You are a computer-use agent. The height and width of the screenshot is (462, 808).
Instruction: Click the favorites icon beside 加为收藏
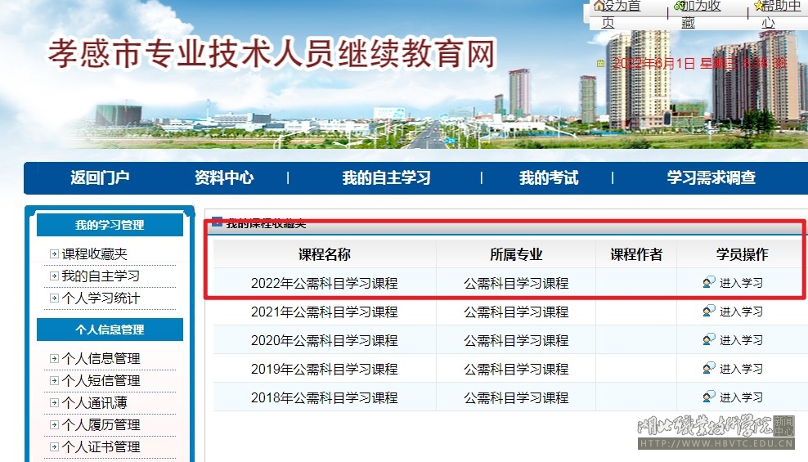point(678,6)
